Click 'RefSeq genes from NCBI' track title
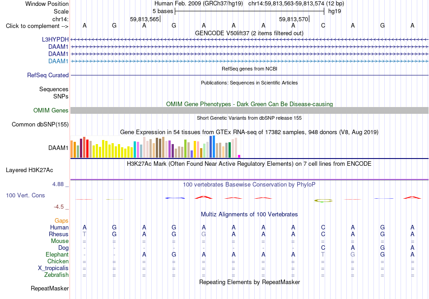The image size is (429, 299). coord(249,69)
